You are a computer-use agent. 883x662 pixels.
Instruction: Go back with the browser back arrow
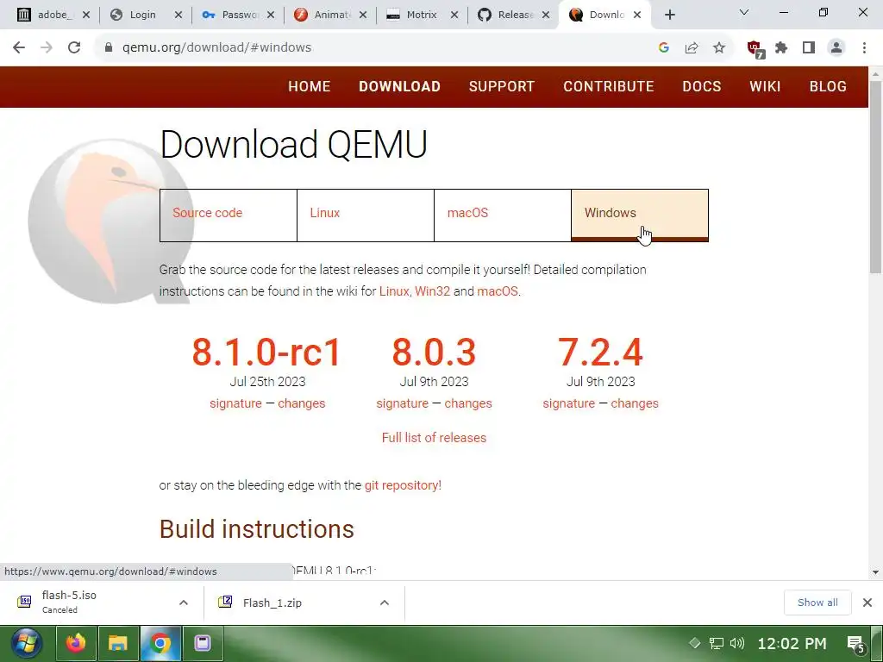[x=19, y=47]
